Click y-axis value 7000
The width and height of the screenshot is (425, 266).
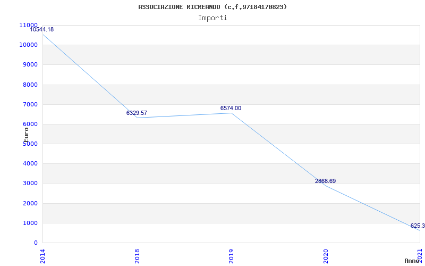click(30, 104)
